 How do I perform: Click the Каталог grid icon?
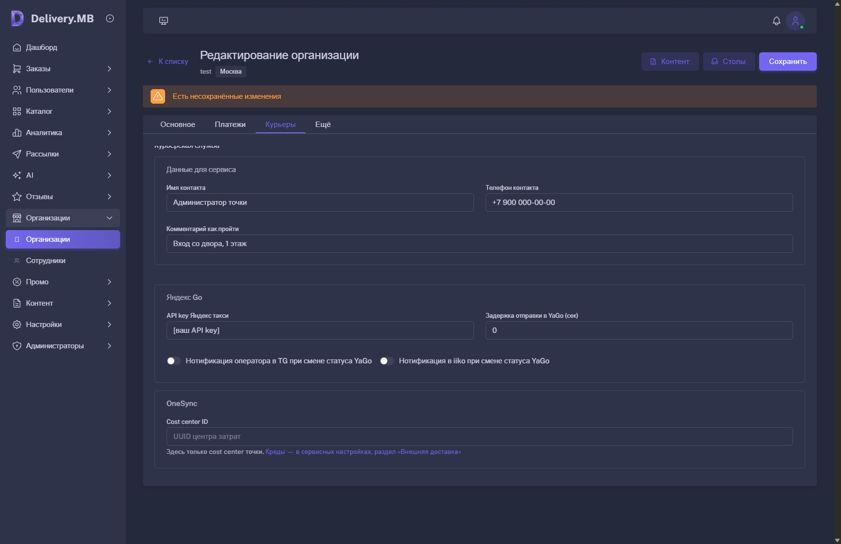17,111
